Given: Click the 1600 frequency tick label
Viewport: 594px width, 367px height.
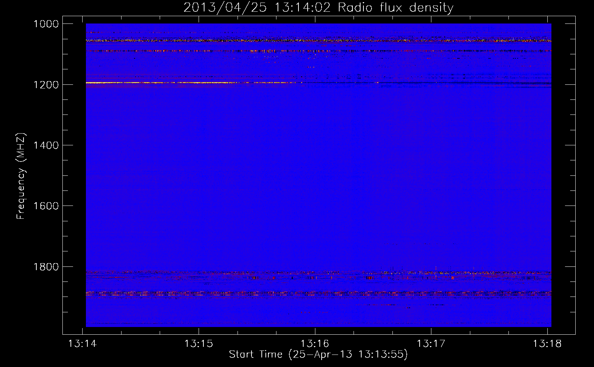Looking at the screenshot, I should click(46, 206).
